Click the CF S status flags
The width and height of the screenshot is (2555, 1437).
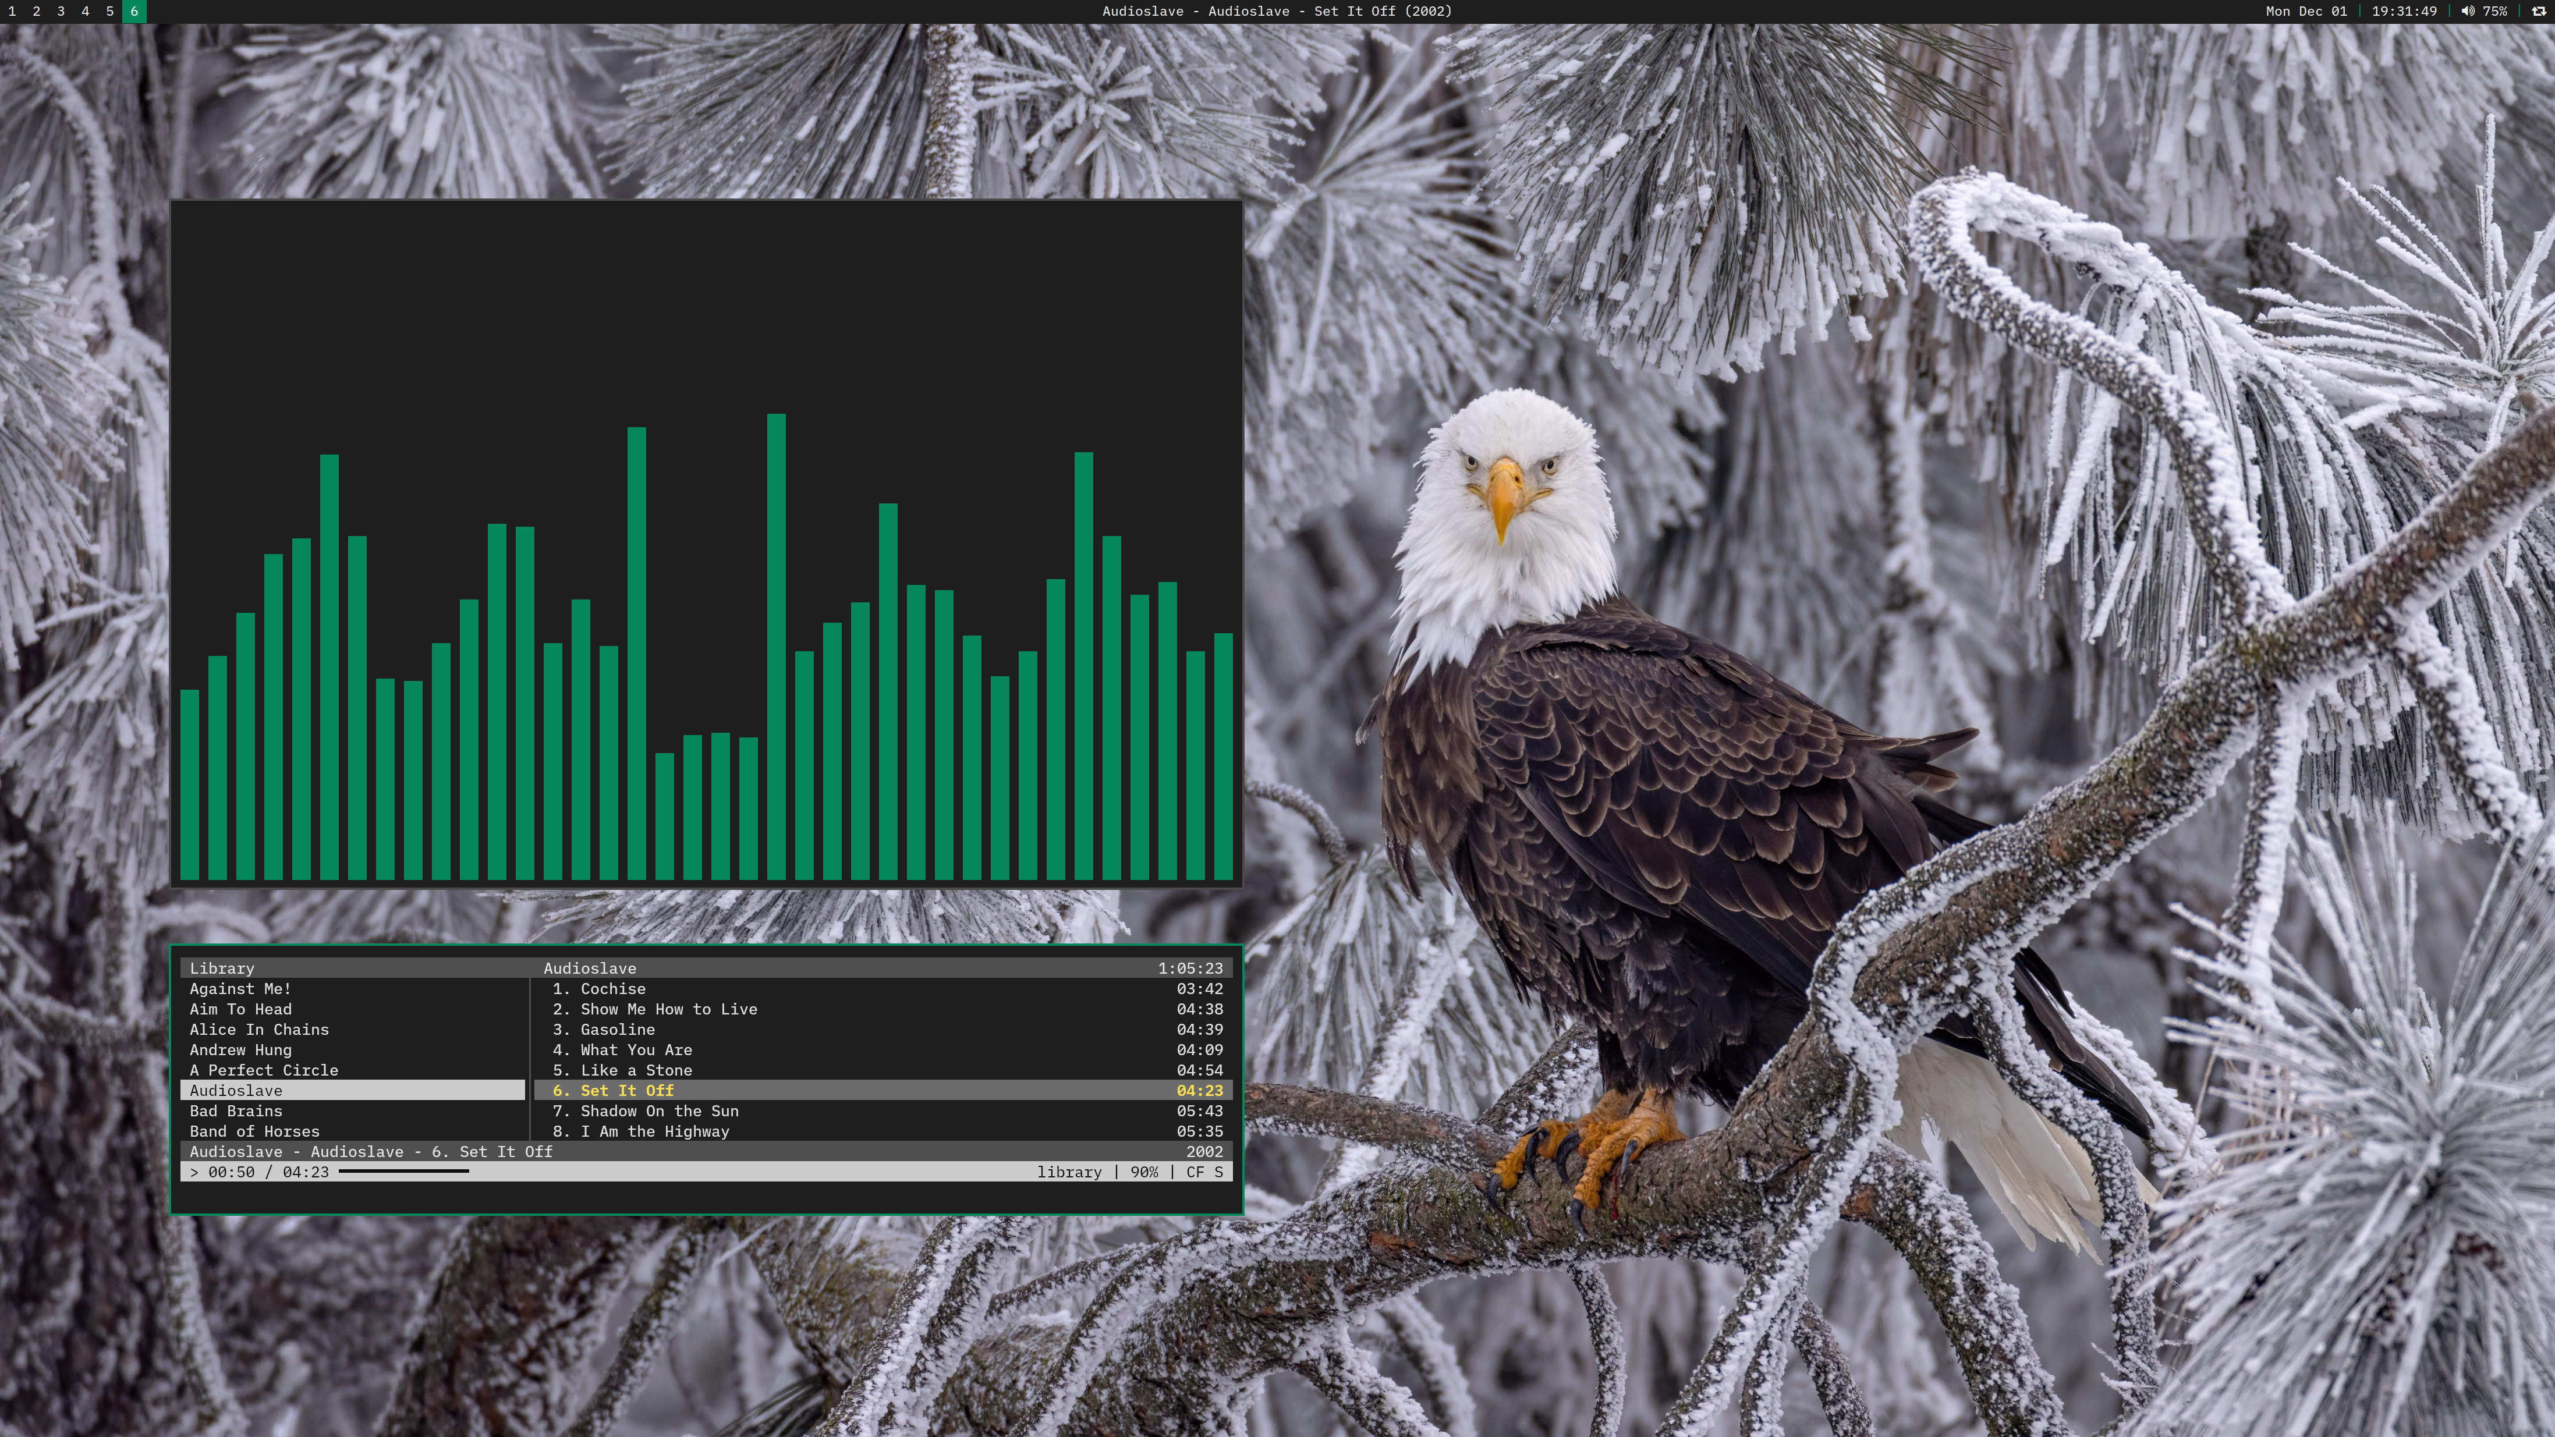1204,1172
